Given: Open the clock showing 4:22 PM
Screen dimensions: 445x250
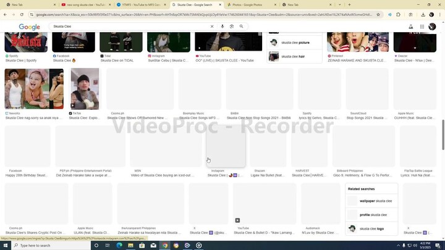Looking at the screenshot, I should click(425, 246).
